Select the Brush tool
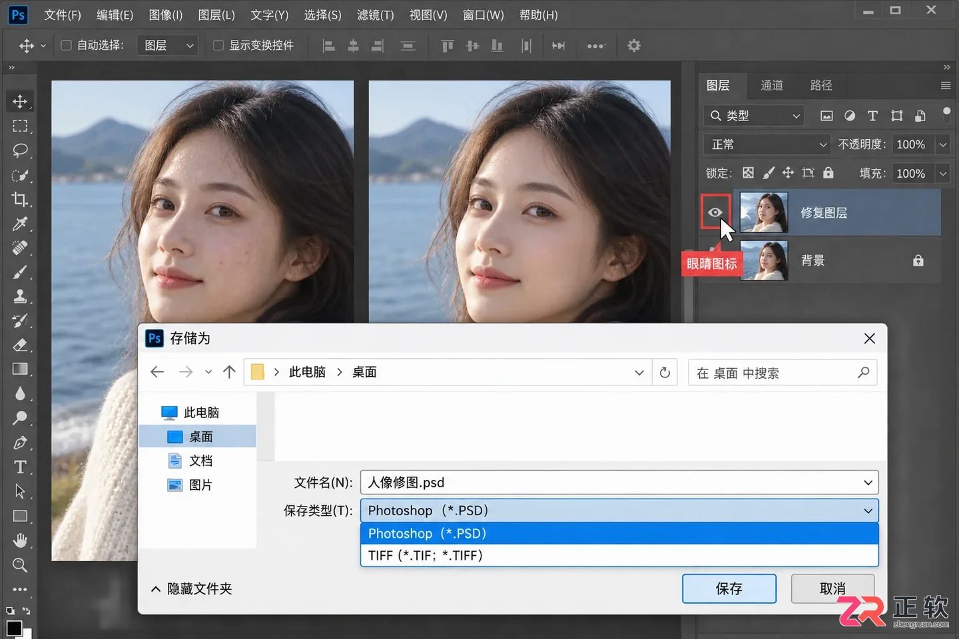The width and height of the screenshot is (959, 639). pyautogui.click(x=20, y=272)
